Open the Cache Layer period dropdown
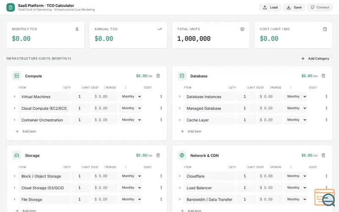Viewport: 339px width, 212px height. point(296,120)
